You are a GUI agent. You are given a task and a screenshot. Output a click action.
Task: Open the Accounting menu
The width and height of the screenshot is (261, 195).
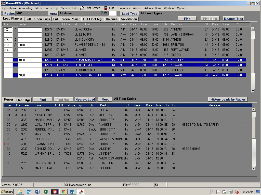pos(26,8)
